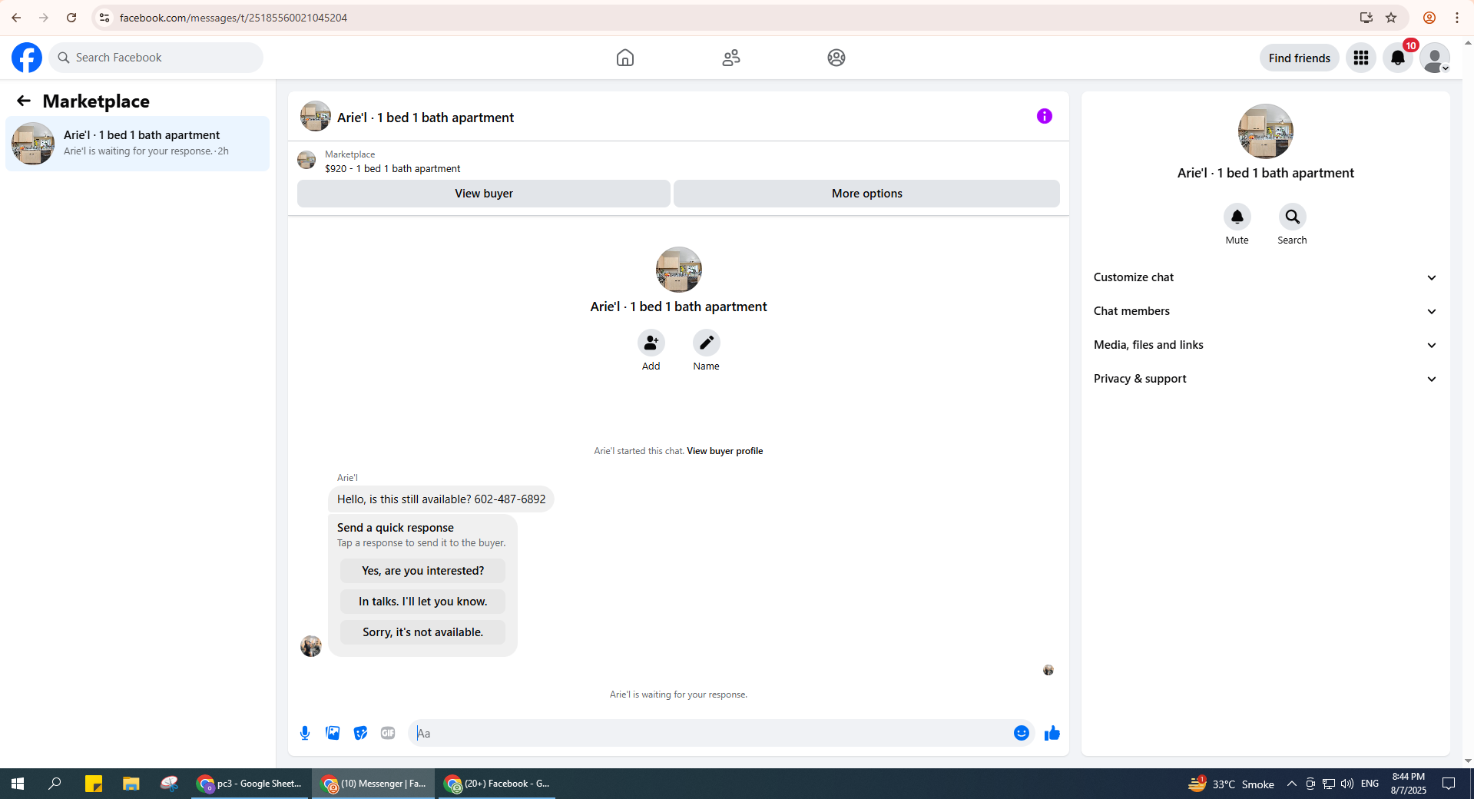Open the account profile menu
The image size is (1474, 799).
[x=1435, y=58]
